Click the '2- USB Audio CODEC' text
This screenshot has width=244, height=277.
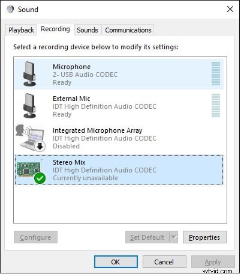point(85,75)
